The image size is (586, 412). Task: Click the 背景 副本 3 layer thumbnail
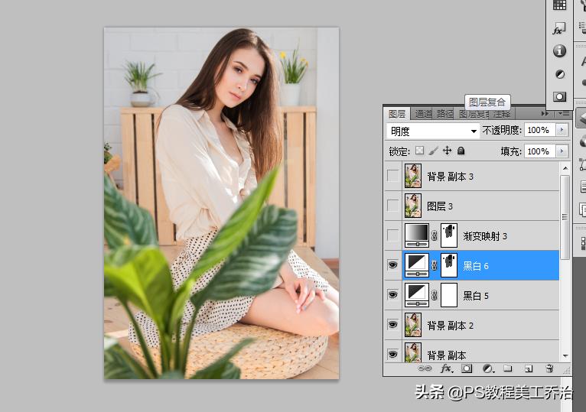click(413, 176)
